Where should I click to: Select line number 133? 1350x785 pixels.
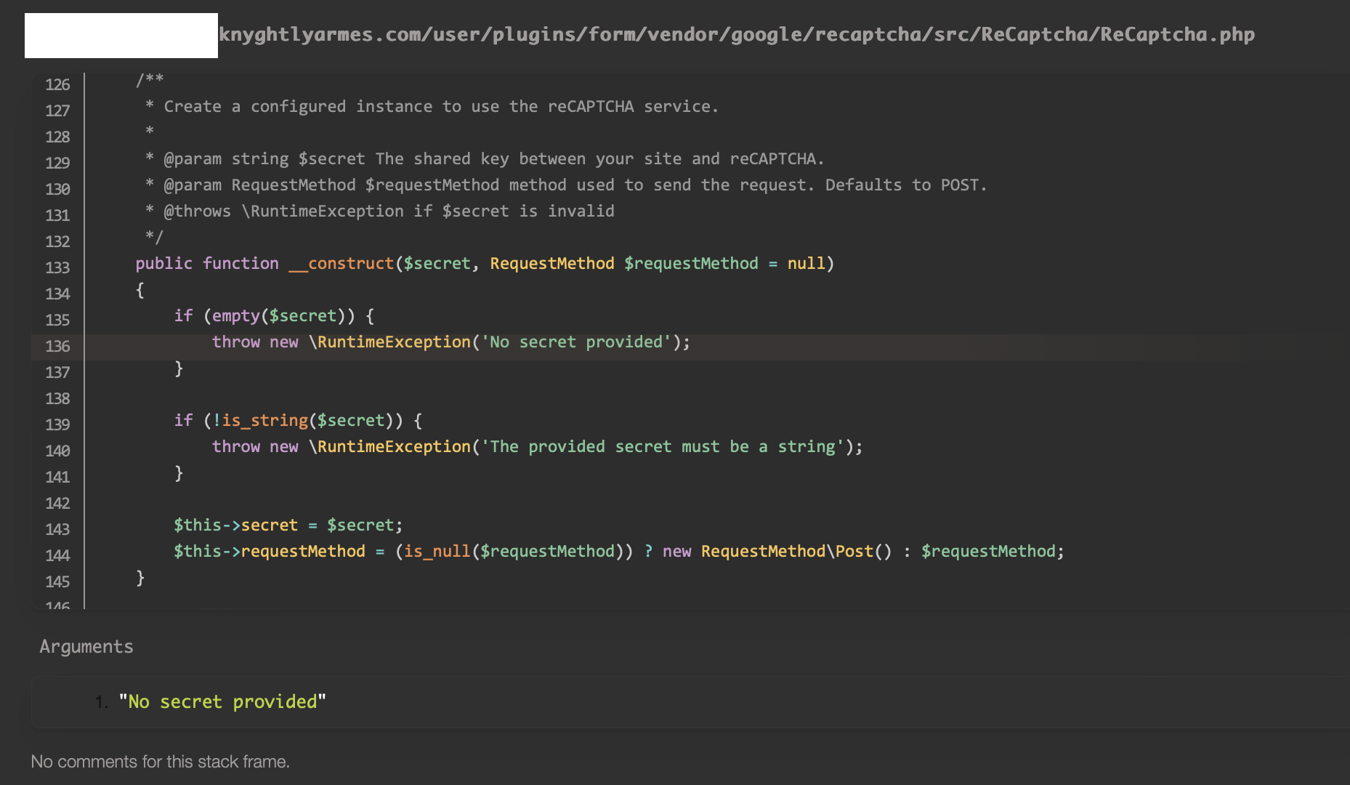57,267
